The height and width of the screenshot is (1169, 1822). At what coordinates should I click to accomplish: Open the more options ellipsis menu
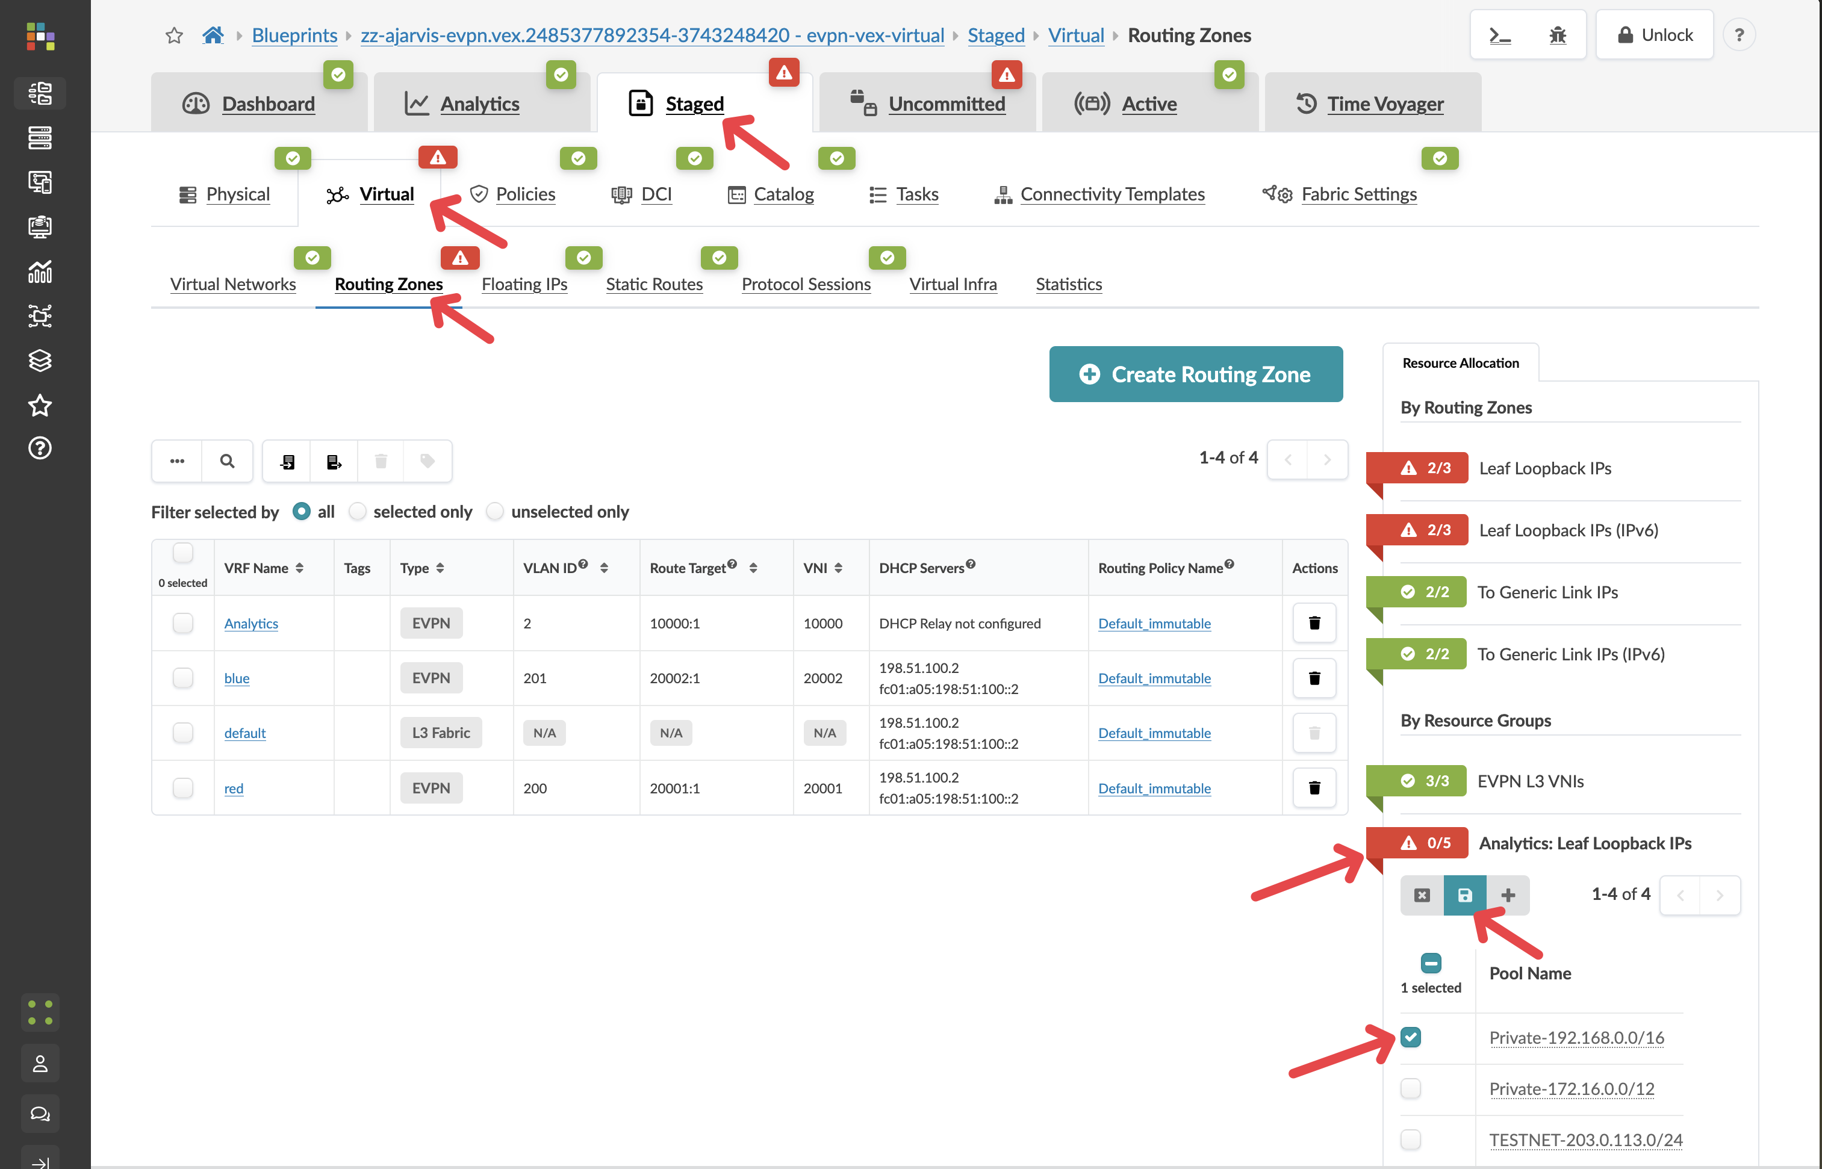176,460
